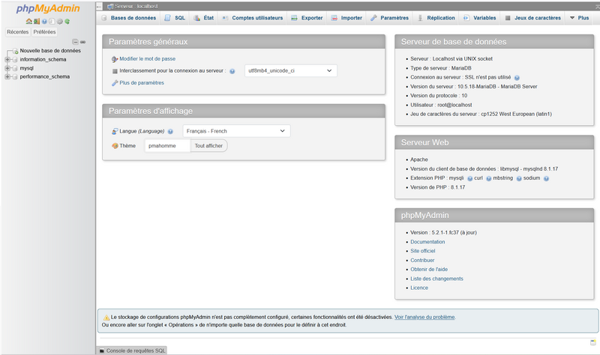Open phpMyAdmin documentation blue help icon in sidebar
The image size is (600, 355).
[x=44, y=22]
